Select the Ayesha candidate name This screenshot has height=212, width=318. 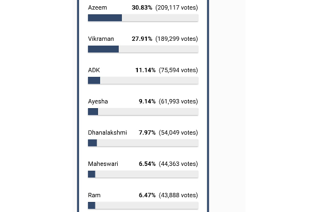click(98, 101)
